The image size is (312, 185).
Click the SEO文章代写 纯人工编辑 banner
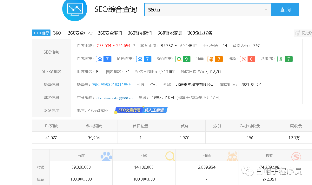coord(141,110)
